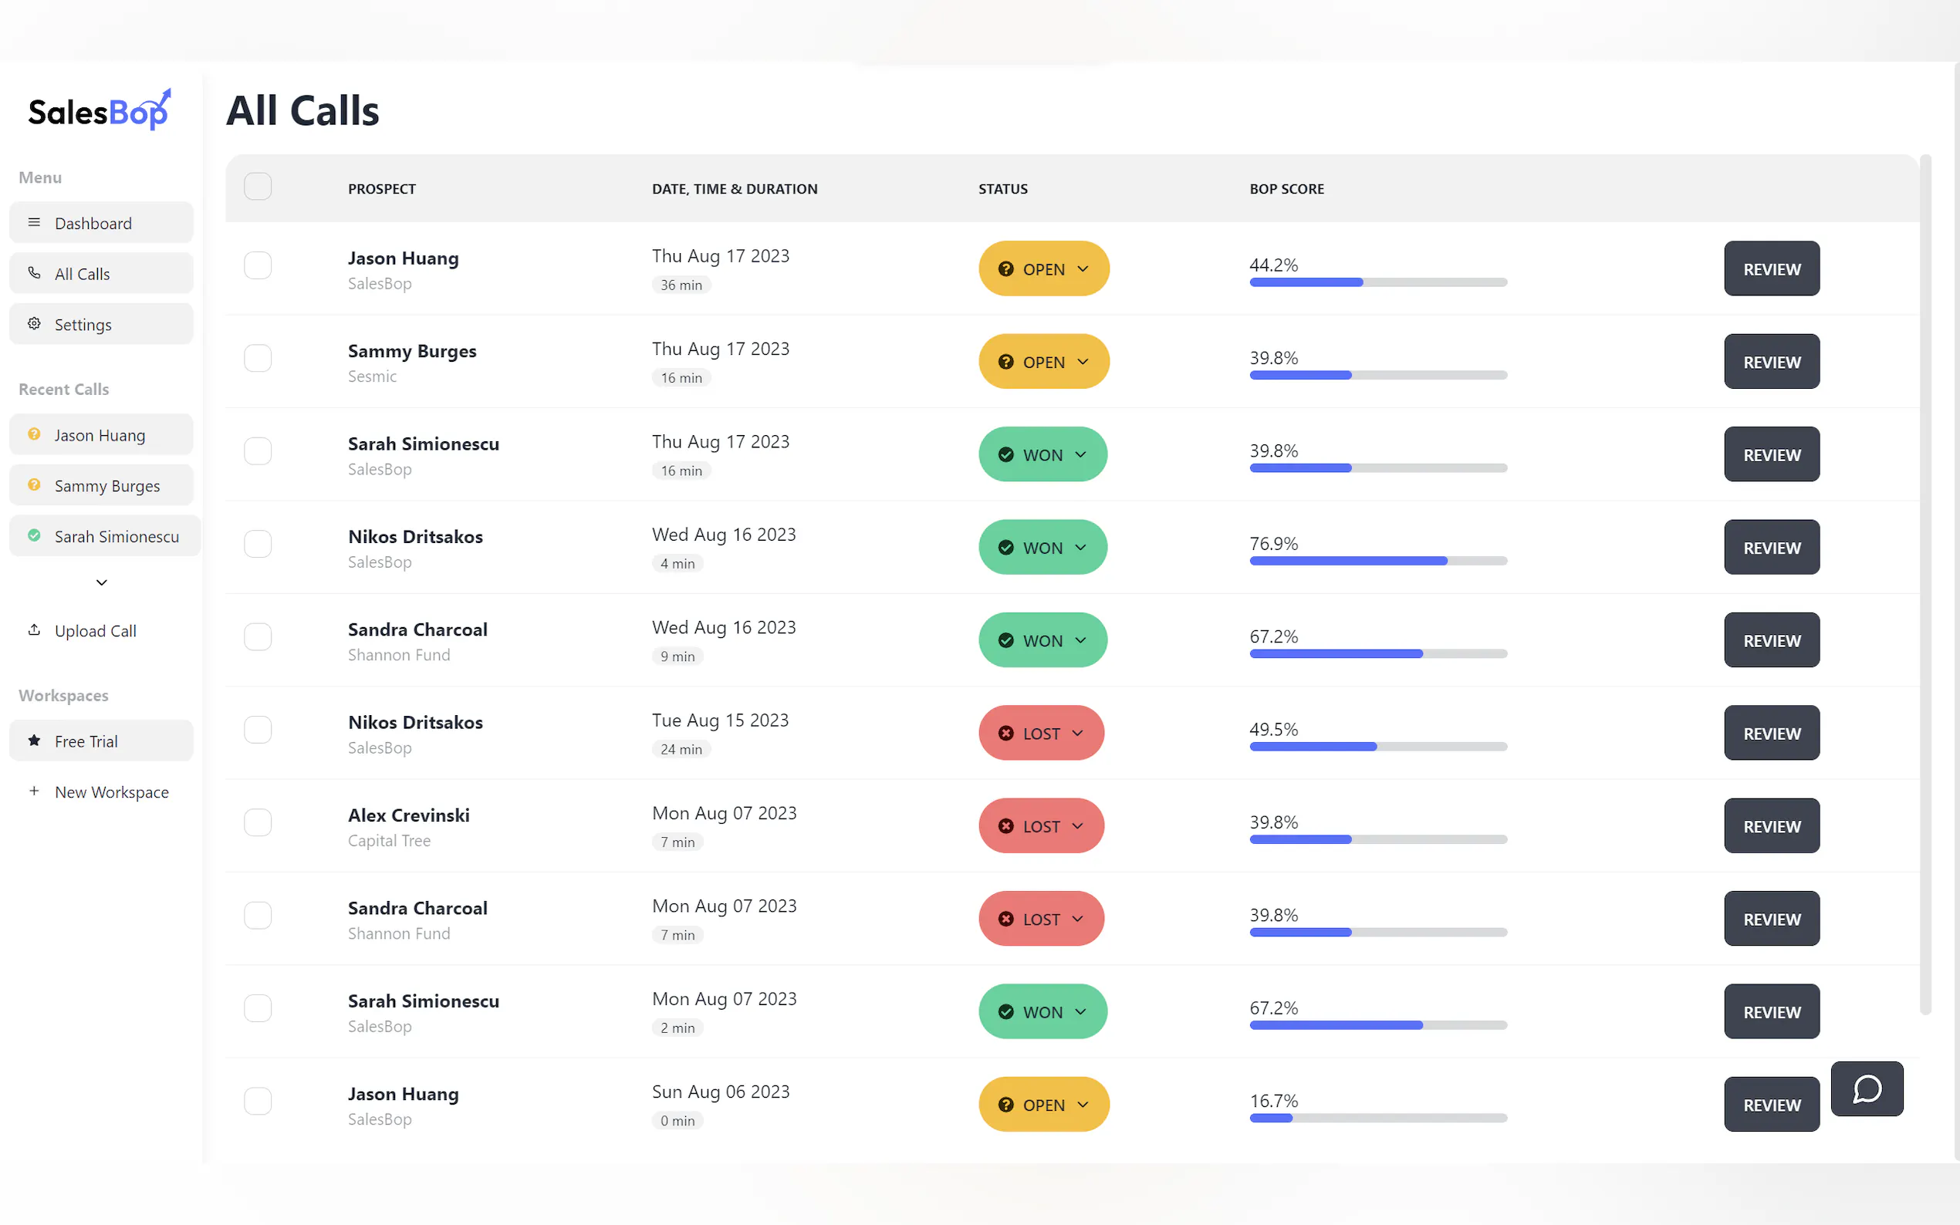This screenshot has width=1960, height=1225.
Task: Expand more recent calls with the chevron
Action: (x=101, y=582)
